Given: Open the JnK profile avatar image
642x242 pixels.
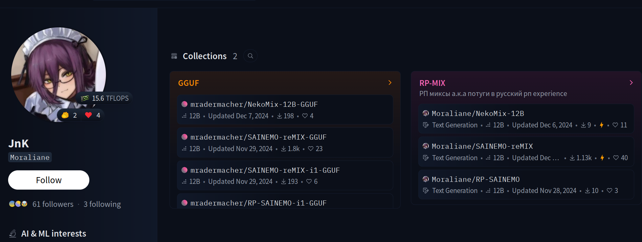Looking at the screenshot, I should point(59,75).
